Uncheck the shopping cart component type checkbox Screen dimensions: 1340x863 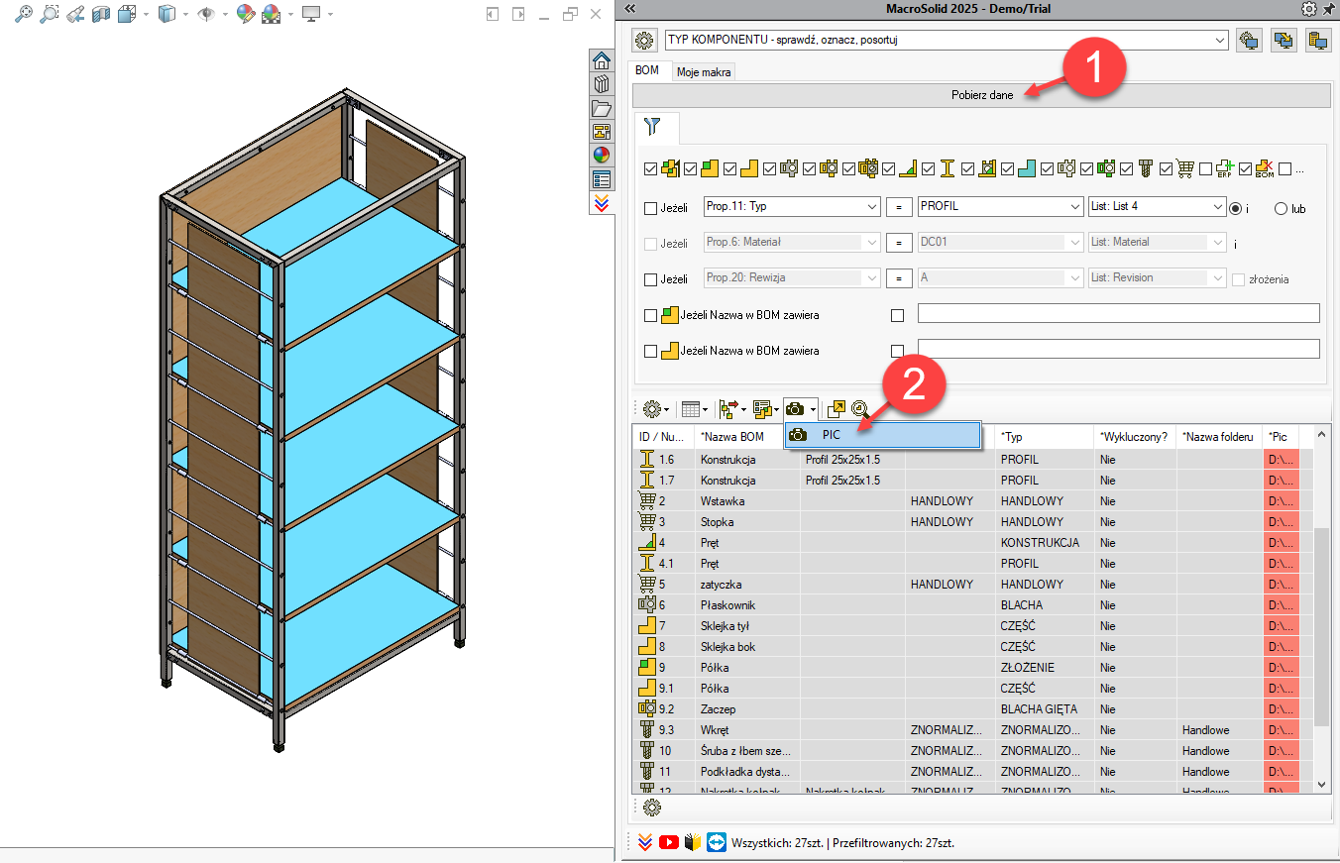click(x=1164, y=168)
